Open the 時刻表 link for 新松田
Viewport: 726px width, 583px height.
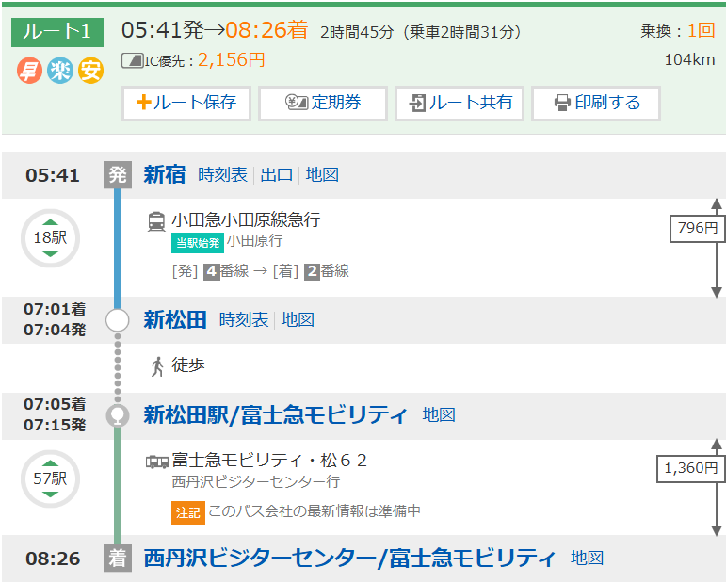[244, 320]
